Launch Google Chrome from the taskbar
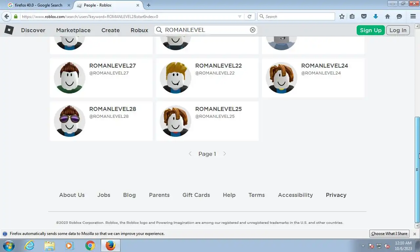Screen dimensions: 420x252 click(x=90, y=245)
